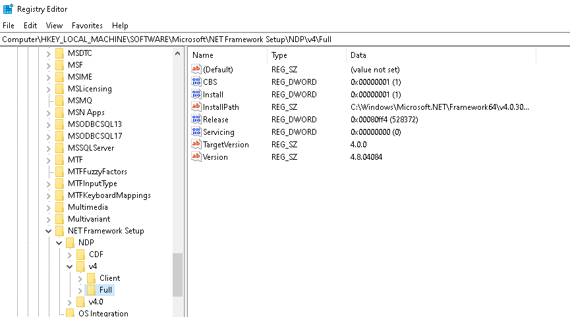Screen dimensions: 570x317
Task: Click the InstallPath data C:\Windows\Microsoft.NET path
Action: (x=440, y=107)
